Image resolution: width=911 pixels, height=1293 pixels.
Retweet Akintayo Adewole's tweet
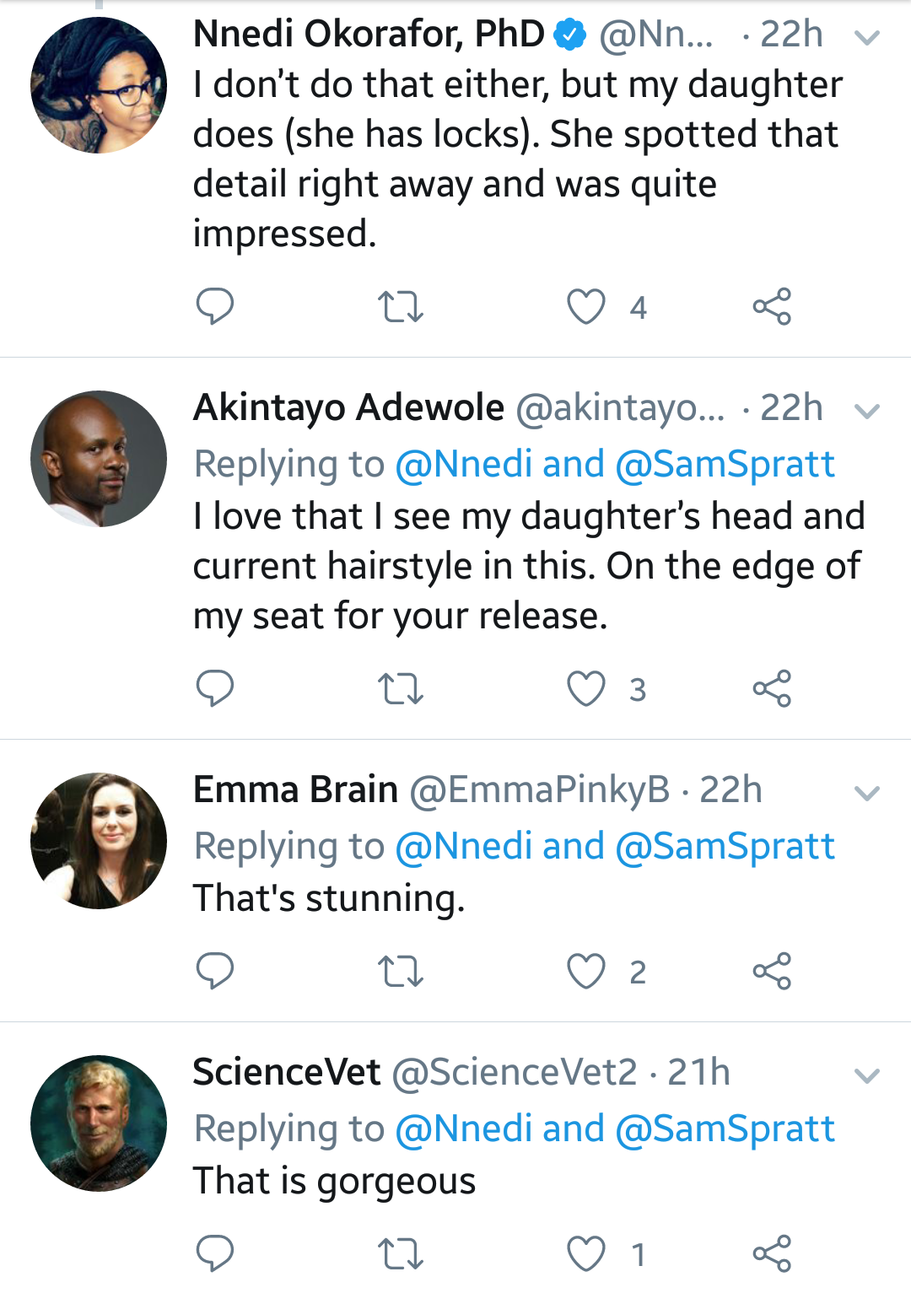[x=400, y=689]
